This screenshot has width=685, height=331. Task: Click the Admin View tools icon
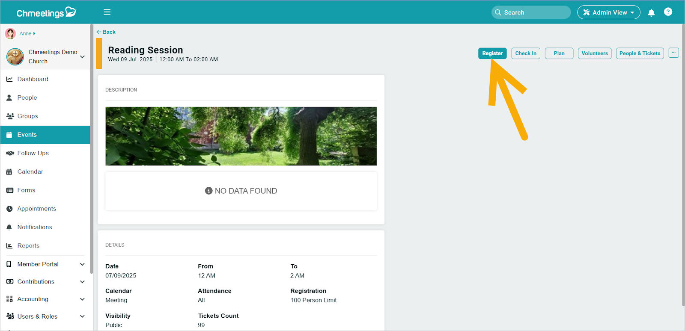point(587,12)
